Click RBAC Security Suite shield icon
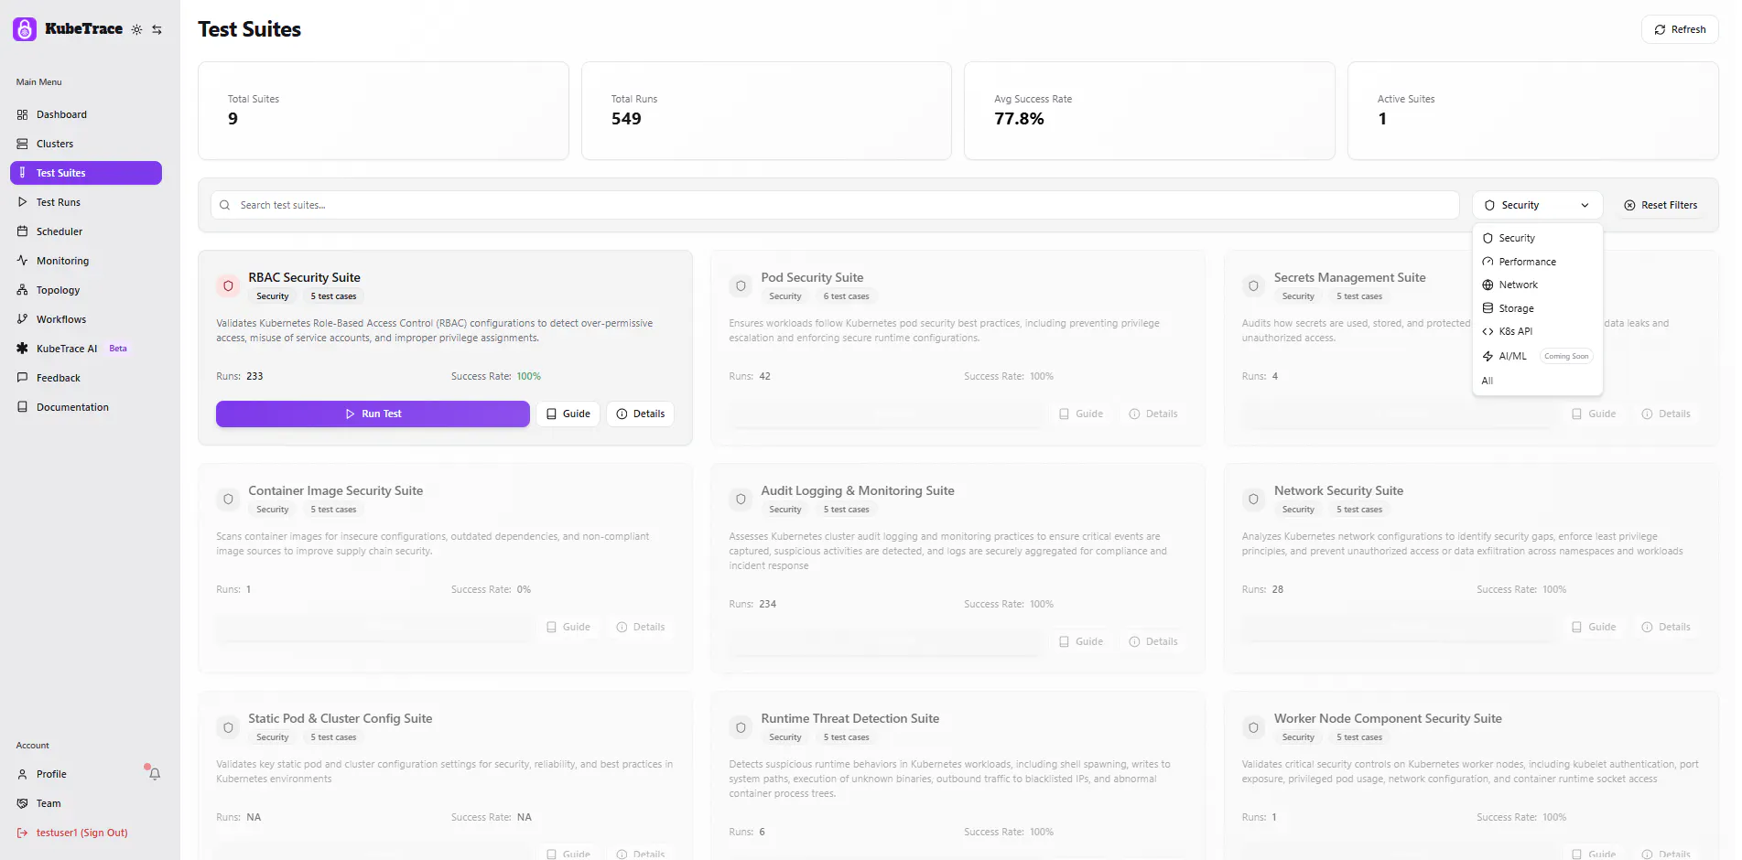This screenshot has height=860, width=1742. tap(228, 286)
